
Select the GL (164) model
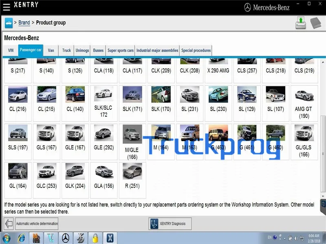[x=18, y=180]
